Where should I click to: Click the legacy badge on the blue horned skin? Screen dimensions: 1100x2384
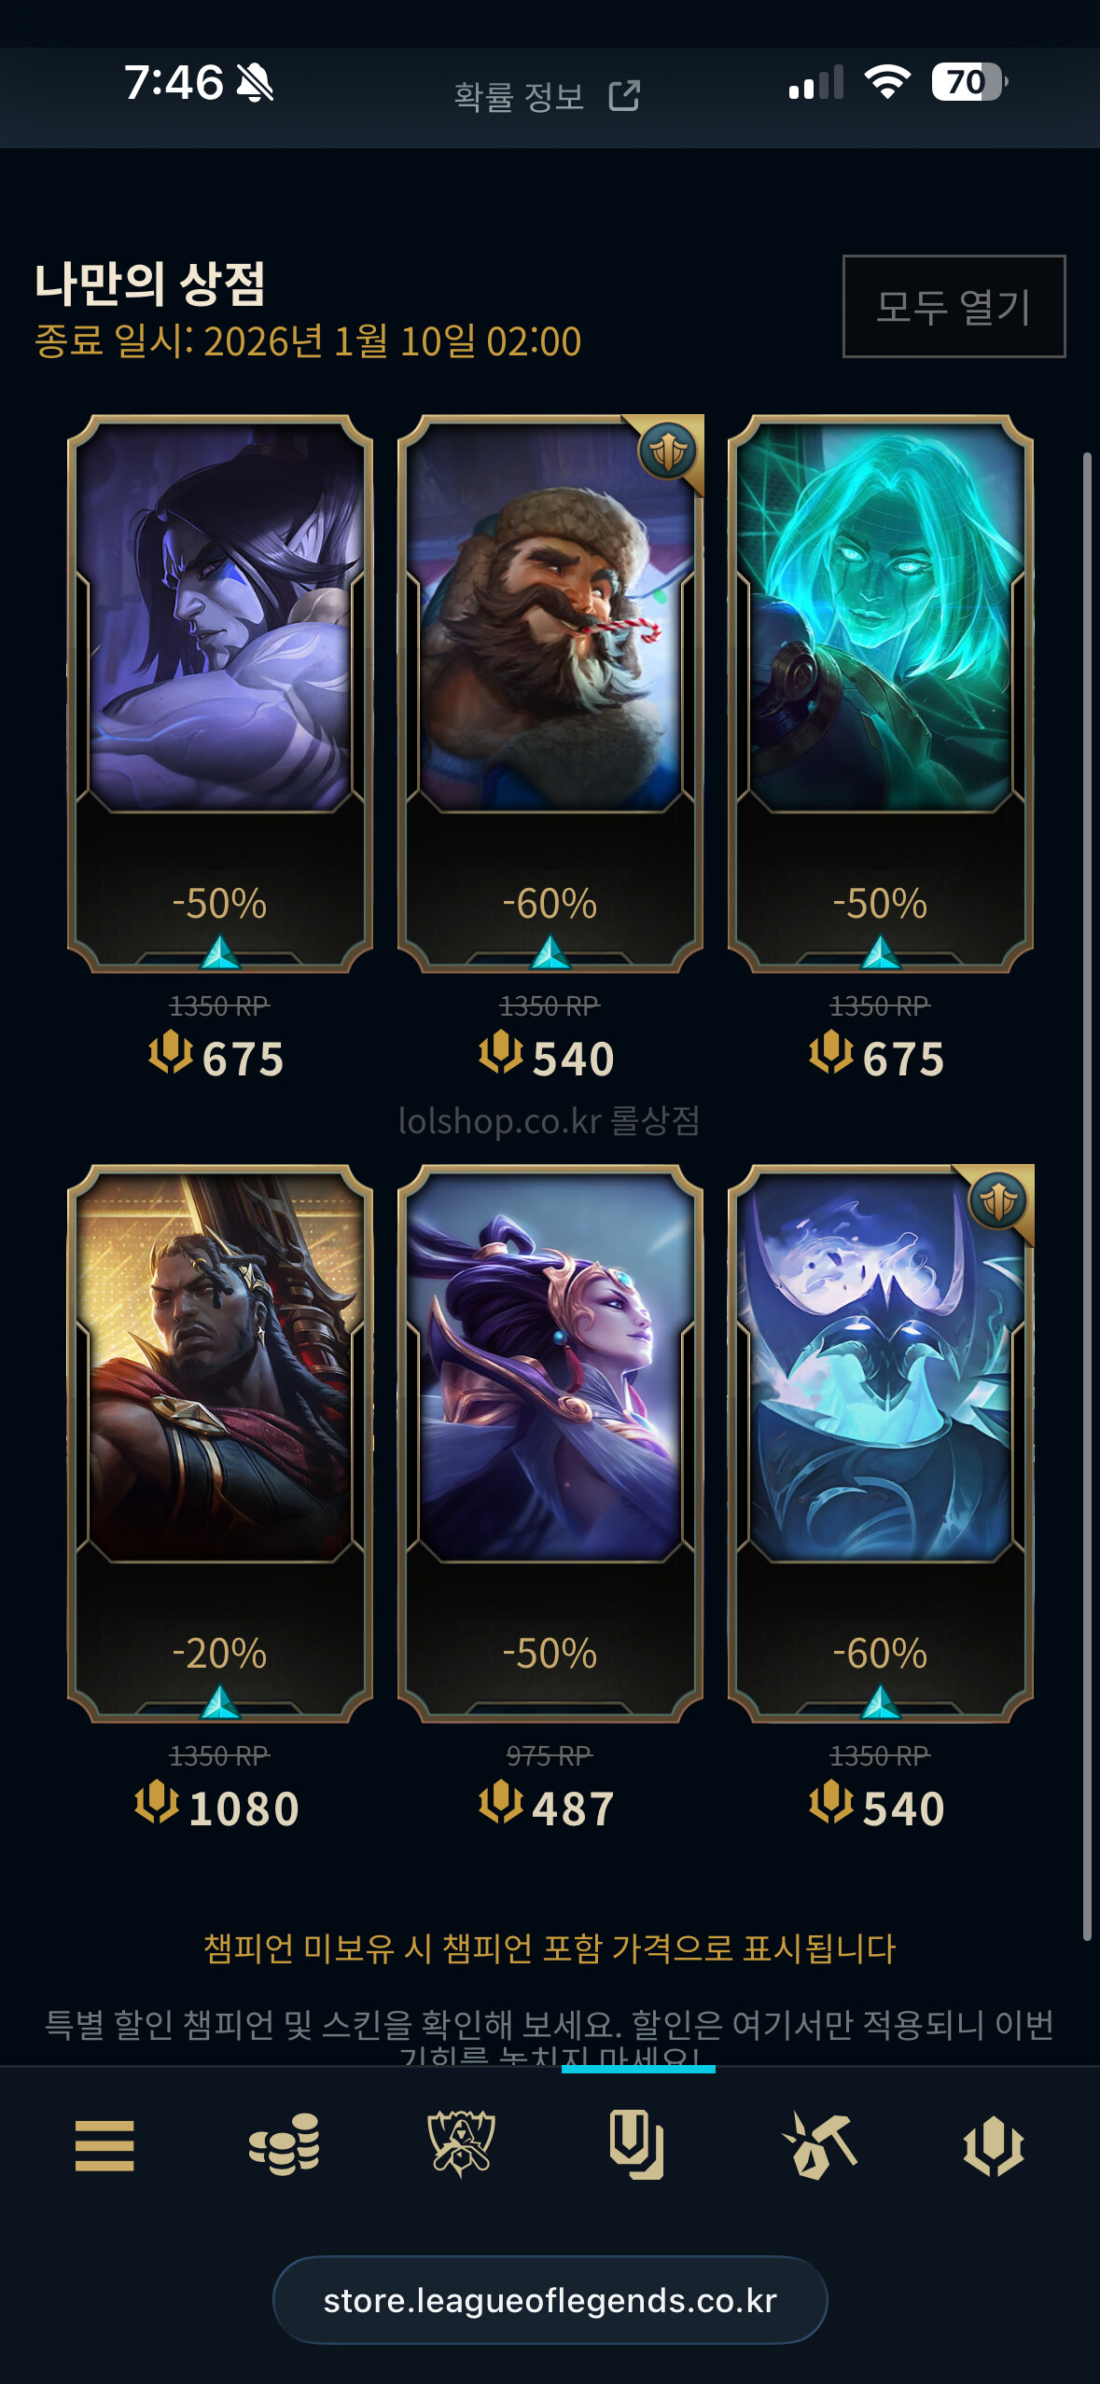click(x=998, y=1201)
